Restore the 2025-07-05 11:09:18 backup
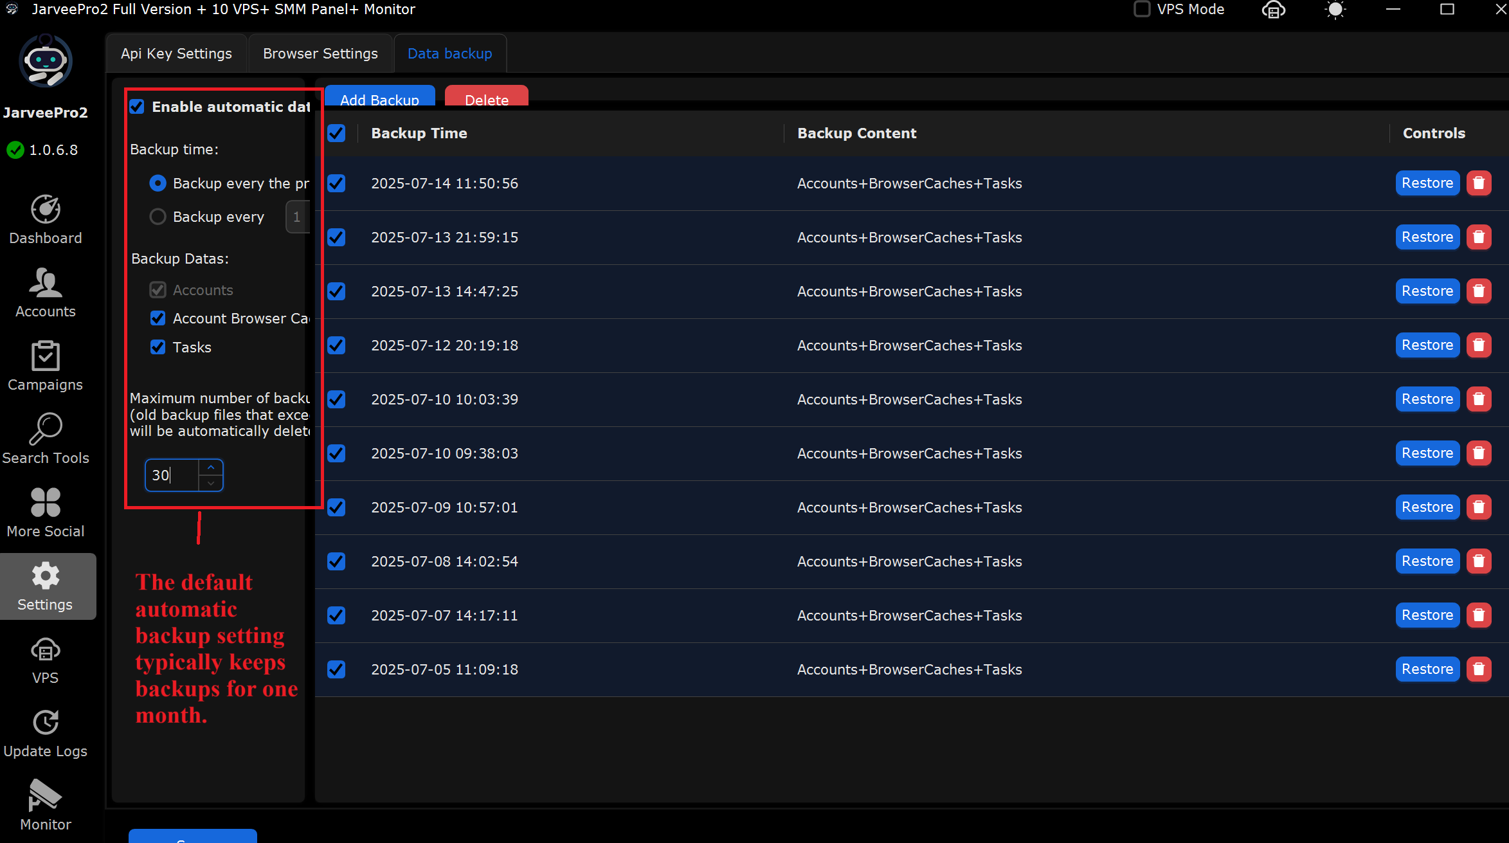 click(1427, 669)
